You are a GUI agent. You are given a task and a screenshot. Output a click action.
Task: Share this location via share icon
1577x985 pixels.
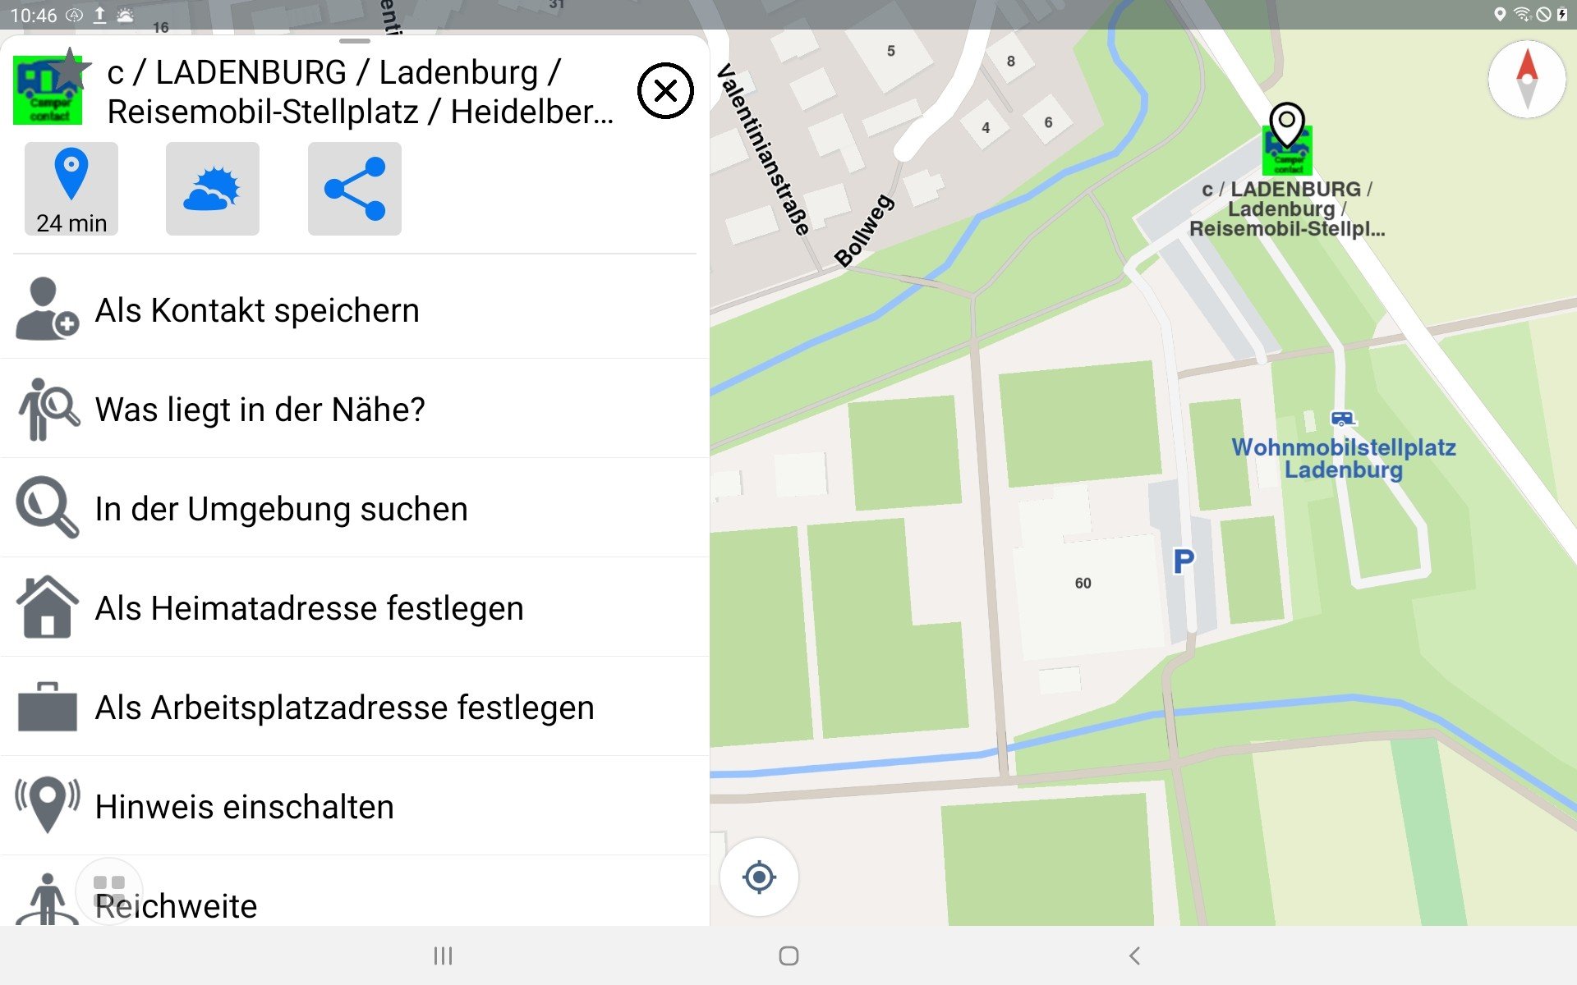pos(355,189)
